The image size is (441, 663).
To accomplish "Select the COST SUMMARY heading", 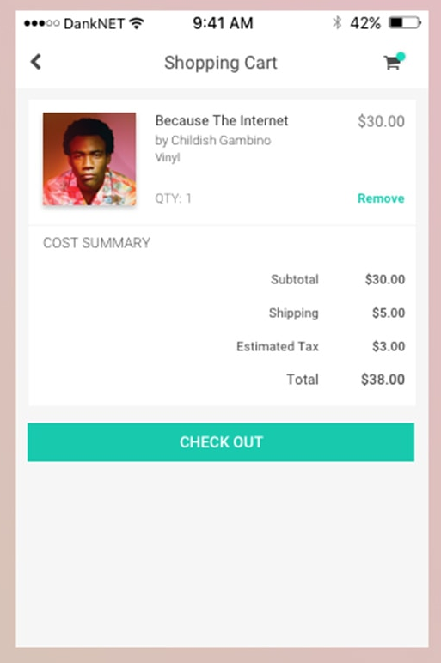I will coord(96,243).
